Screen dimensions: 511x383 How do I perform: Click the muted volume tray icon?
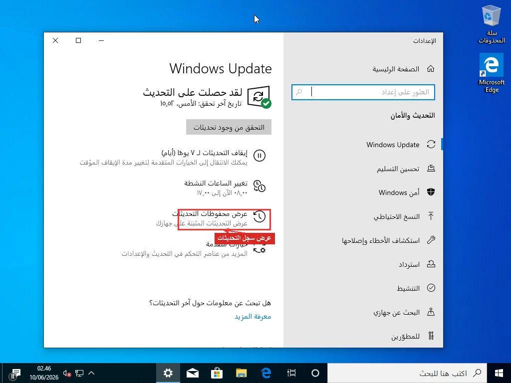pyautogui.click(x=67, y=373)
